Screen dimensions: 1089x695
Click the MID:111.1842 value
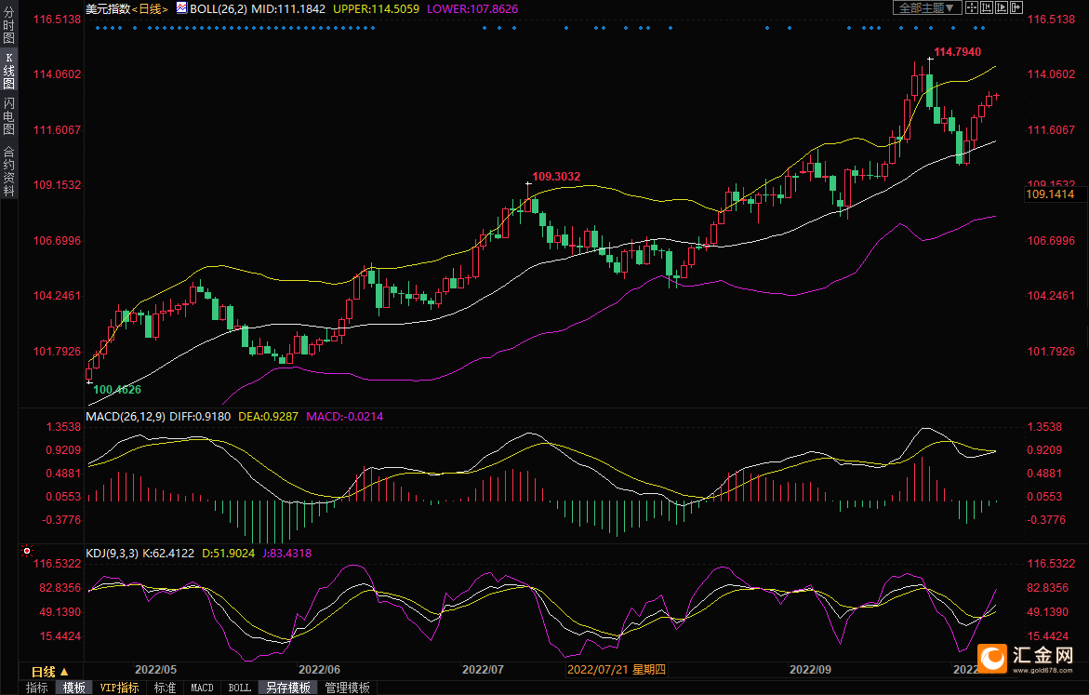pyautogui.click(x=288, y=9)
